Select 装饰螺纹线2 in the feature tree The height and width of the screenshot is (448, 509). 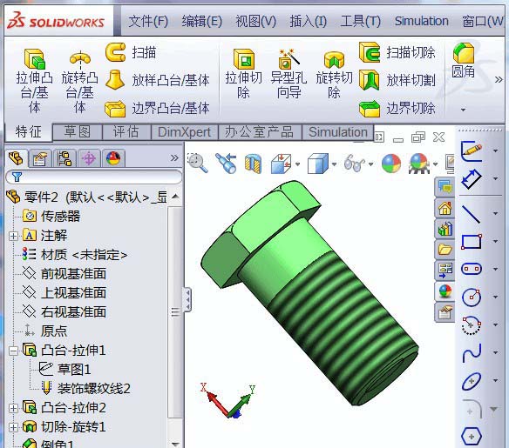(x=85, y=389)
